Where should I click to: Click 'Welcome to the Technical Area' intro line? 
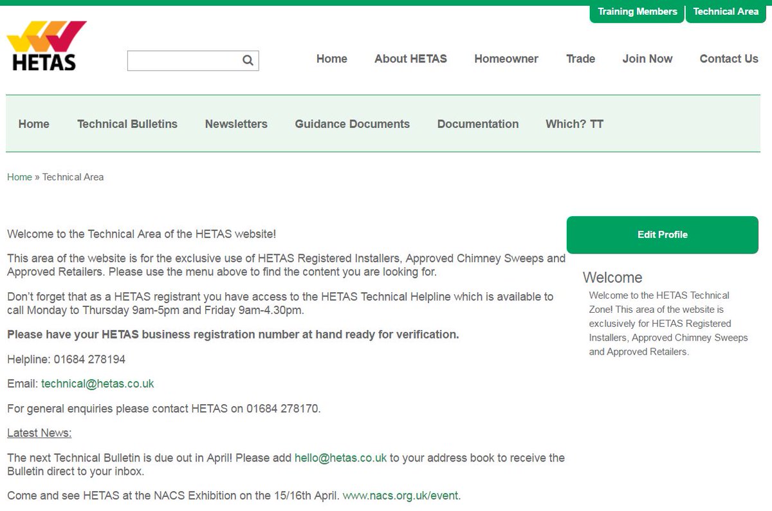142,234
